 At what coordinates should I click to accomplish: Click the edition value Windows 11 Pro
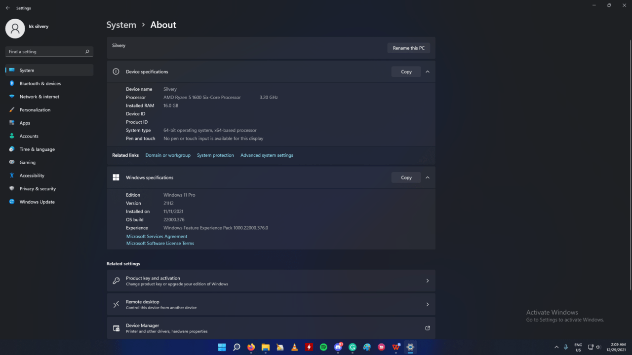(x=179, y=195)
